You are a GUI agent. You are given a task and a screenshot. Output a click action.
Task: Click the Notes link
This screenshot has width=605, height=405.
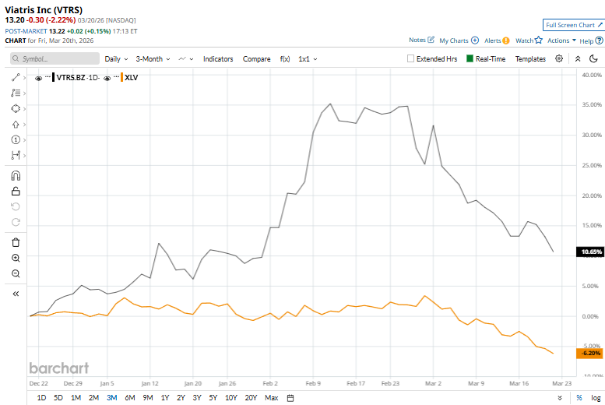coord(417,40)
